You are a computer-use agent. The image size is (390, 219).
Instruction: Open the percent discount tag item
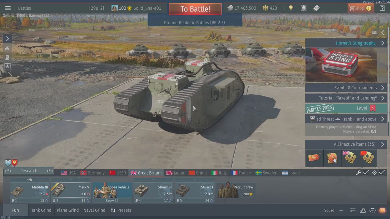tap(314, 158)
